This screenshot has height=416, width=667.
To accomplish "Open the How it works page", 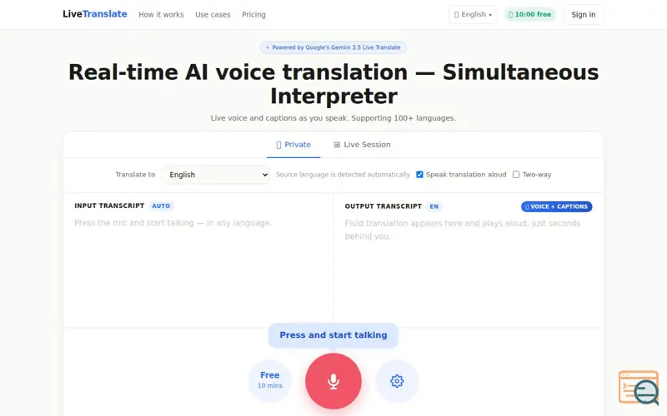I will (161, 14).
